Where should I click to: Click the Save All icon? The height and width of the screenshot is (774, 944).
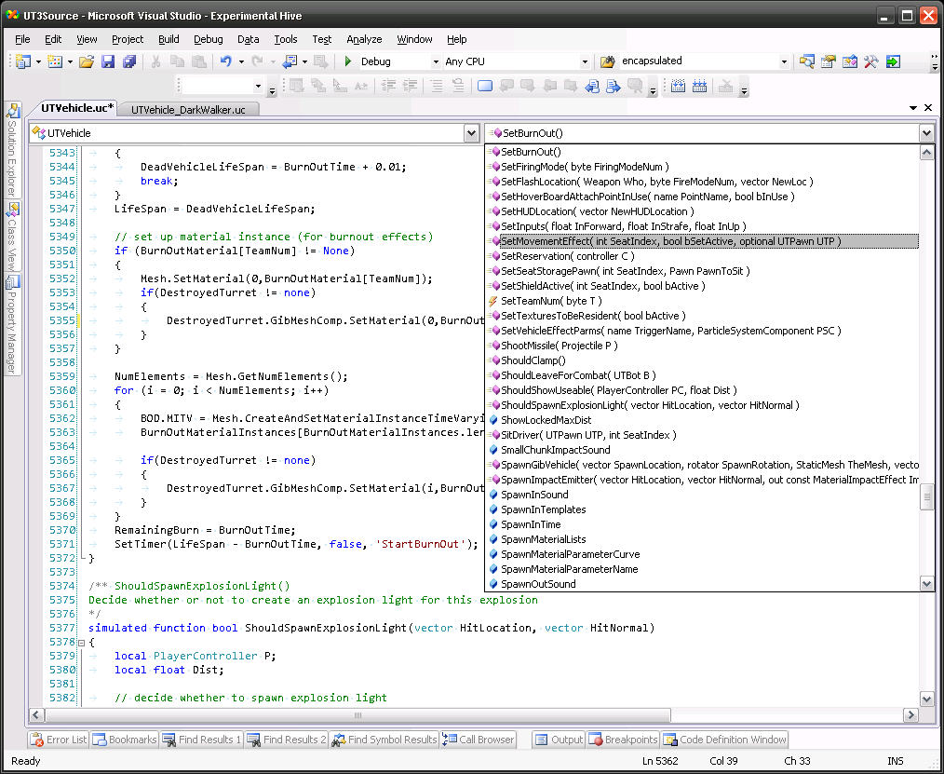(x=128, y=61)
